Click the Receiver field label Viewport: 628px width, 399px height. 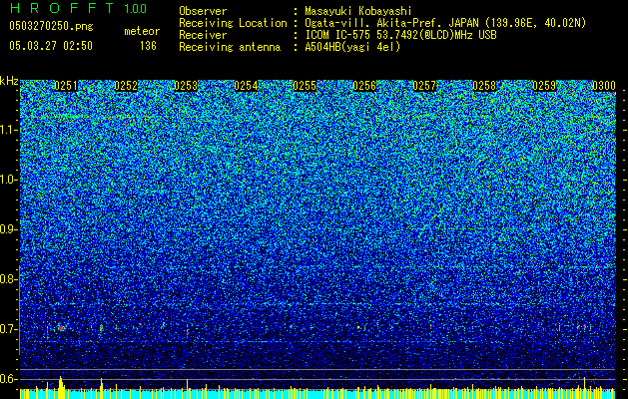click(x=203, y=35)
